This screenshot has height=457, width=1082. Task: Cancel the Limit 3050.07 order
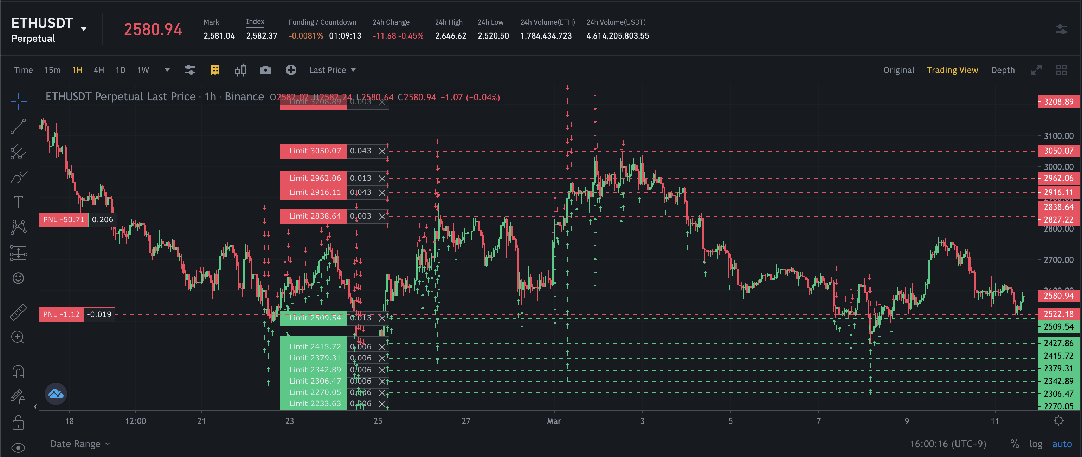[x=381, y=151]
